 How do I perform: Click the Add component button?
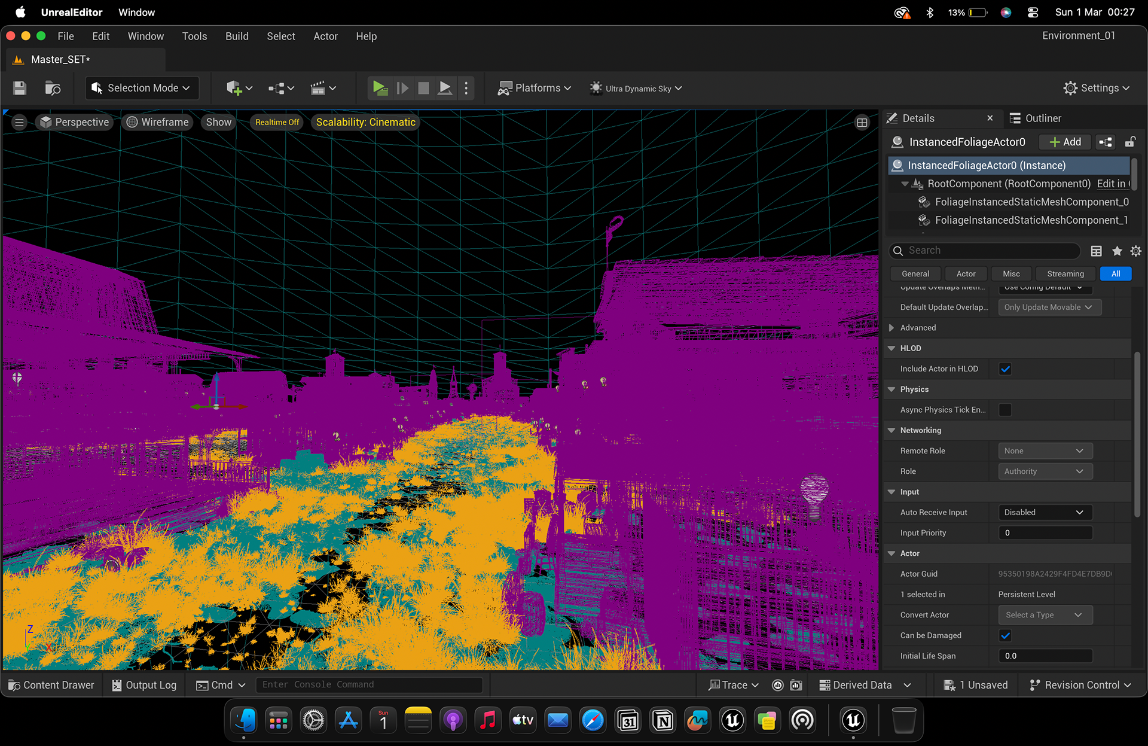tap(1065, 142)
